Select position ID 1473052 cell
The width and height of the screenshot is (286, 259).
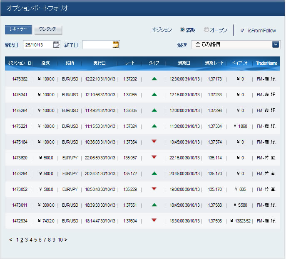click(20, 189)
